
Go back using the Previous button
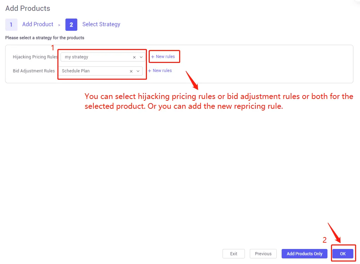coord(263,254)
